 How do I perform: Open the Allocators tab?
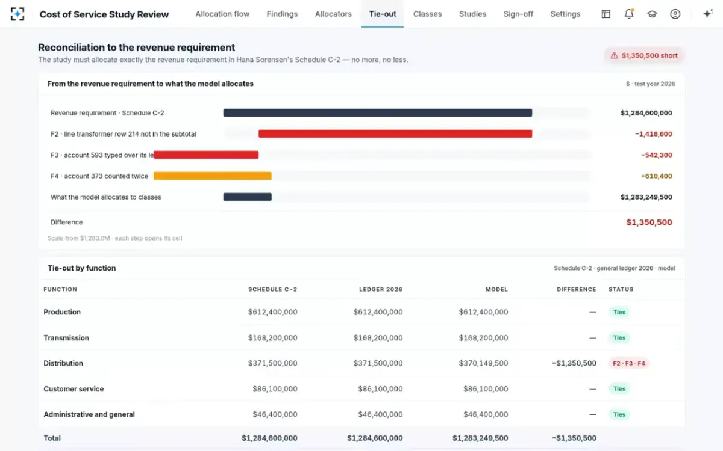(333, 14)
